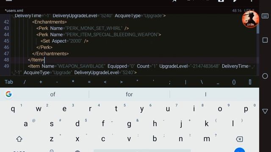Choose the suggestion "of"
The image size is (271, 152).
click(x=53, y=94)
